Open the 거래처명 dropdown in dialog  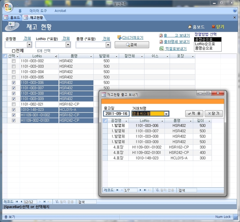166,114
